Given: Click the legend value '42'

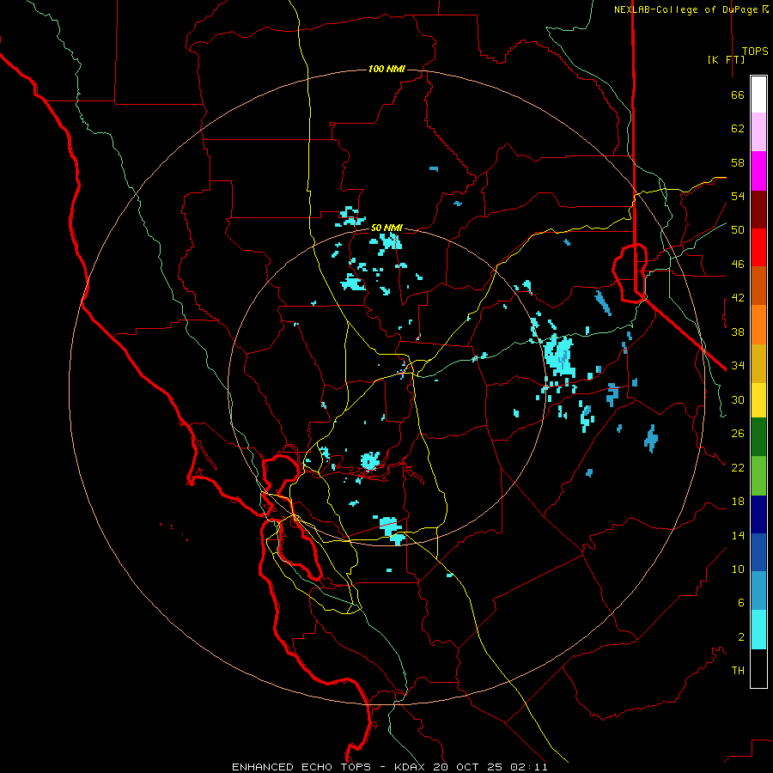Looking at the screenshot, I should pos(738,298).
